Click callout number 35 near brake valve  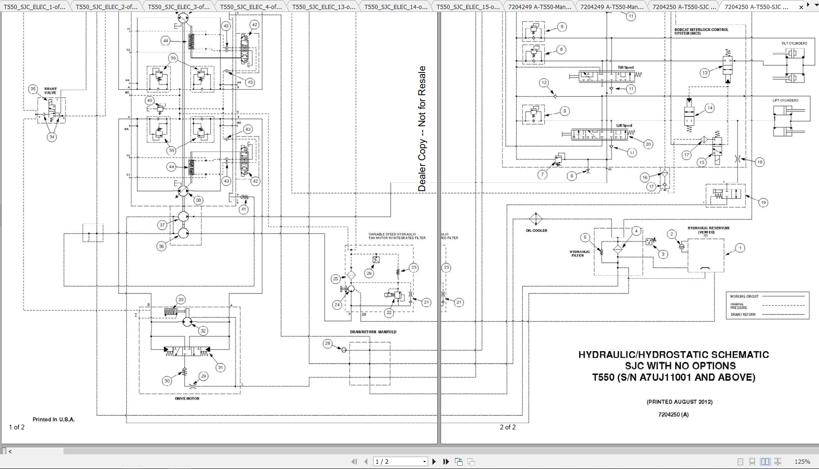[33, 89]
